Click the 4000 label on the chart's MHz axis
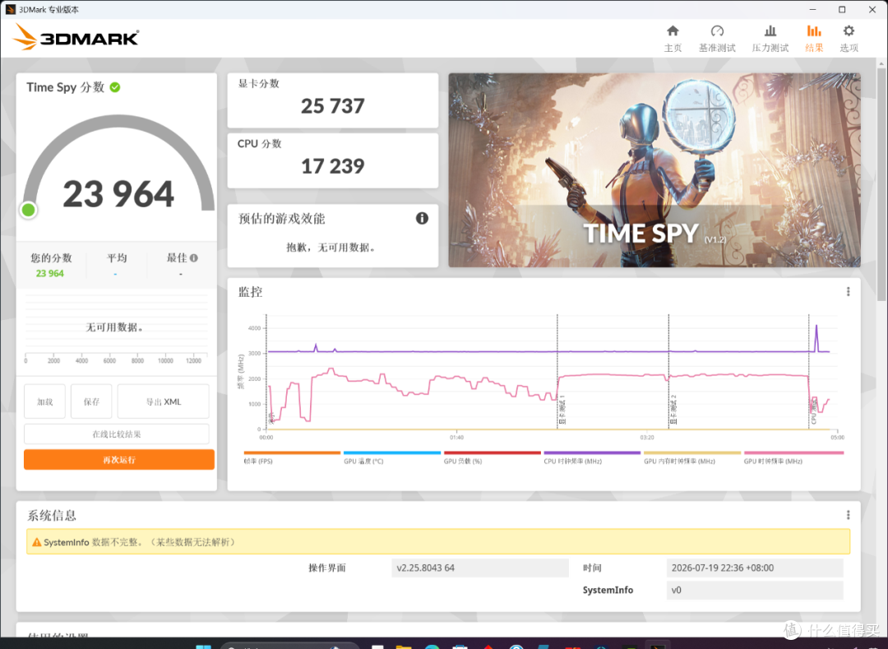Screen dimensions: 888x649 coord(254,328)
